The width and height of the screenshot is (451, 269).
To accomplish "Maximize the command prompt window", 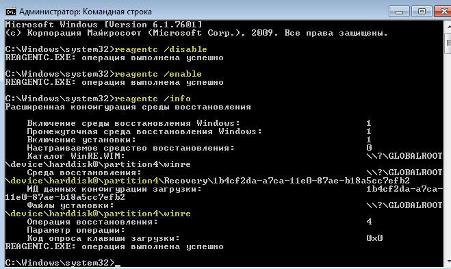I will point(422,12).
